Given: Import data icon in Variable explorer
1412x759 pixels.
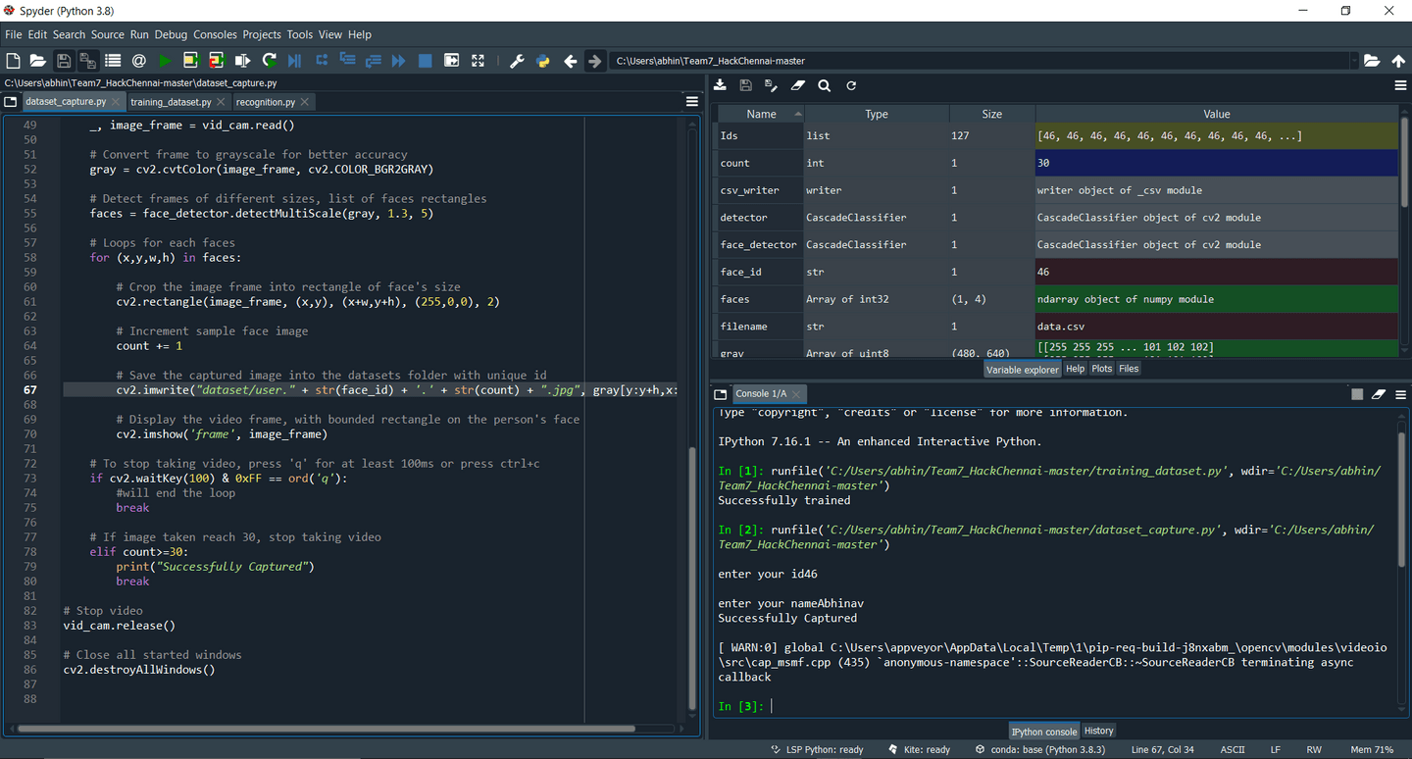Looking at the screenshot, I should pyautogui.click(x=720, y=85).
